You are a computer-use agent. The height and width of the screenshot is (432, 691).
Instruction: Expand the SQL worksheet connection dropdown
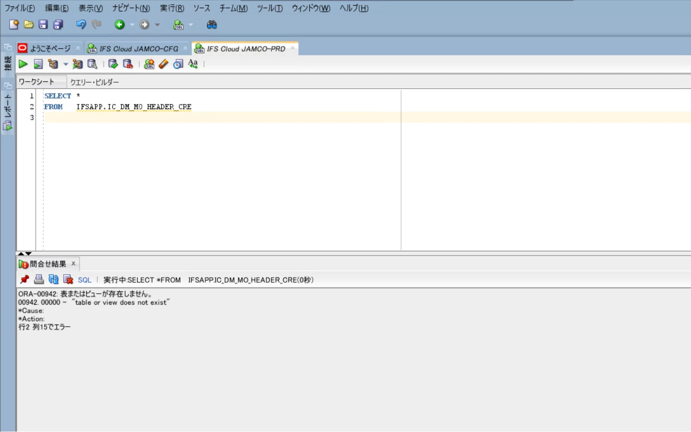tap(191, 25)
